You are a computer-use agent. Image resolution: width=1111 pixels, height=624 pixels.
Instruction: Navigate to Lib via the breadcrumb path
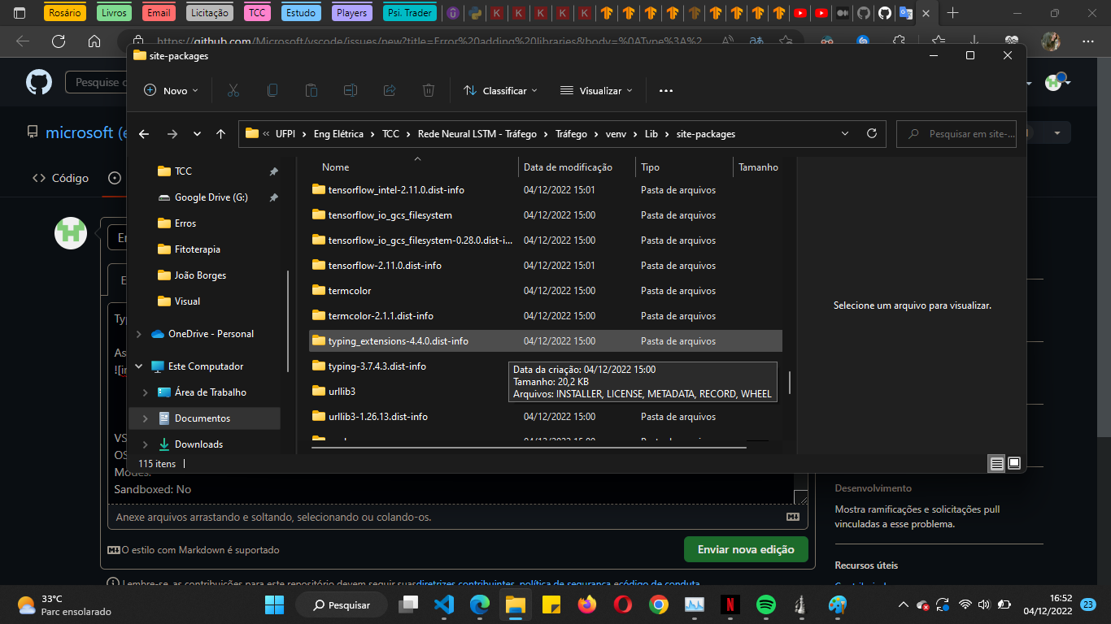651,132
